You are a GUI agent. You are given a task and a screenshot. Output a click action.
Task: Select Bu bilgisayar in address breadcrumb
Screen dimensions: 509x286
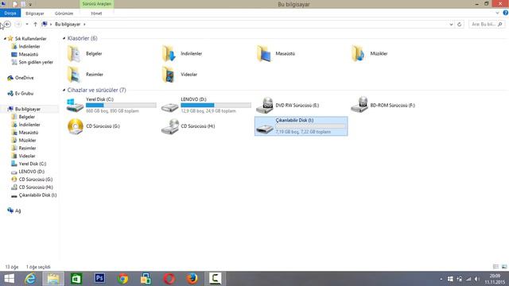(68, 25)
